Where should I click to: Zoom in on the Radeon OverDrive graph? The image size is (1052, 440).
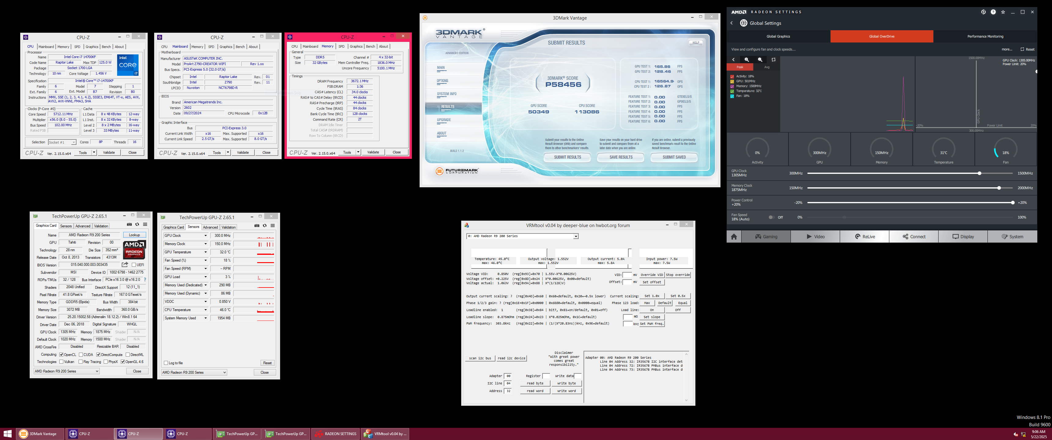(x=746, y=60)
